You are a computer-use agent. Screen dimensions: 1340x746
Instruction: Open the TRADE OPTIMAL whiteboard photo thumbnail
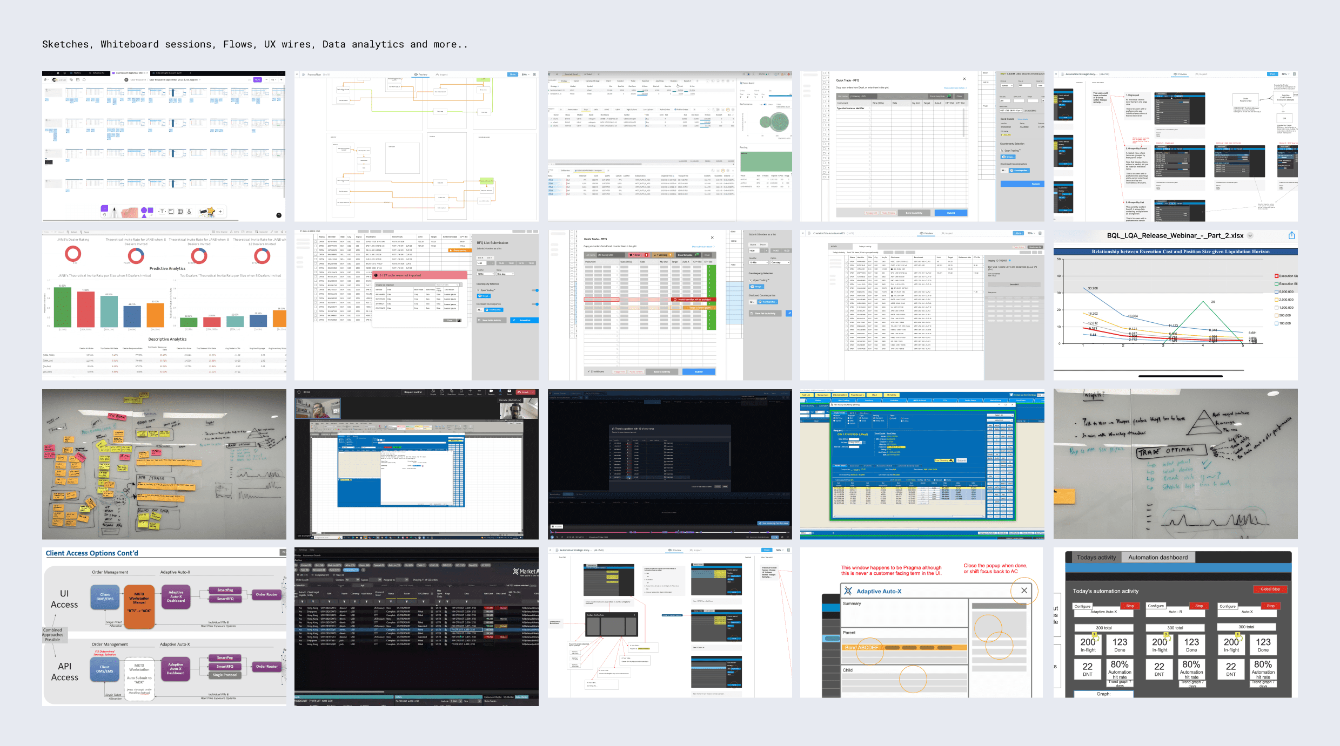[x=1175, y=464]
